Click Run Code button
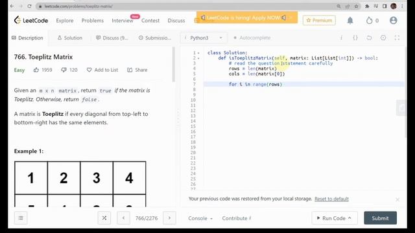This screenshot has height=233, width=415. pos(335,218)
